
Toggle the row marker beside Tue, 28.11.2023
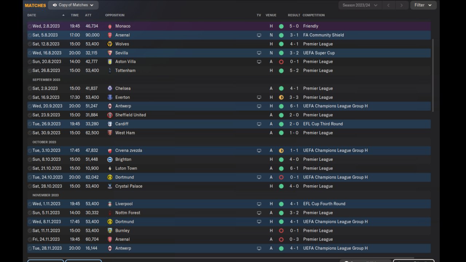coord(30,248)
